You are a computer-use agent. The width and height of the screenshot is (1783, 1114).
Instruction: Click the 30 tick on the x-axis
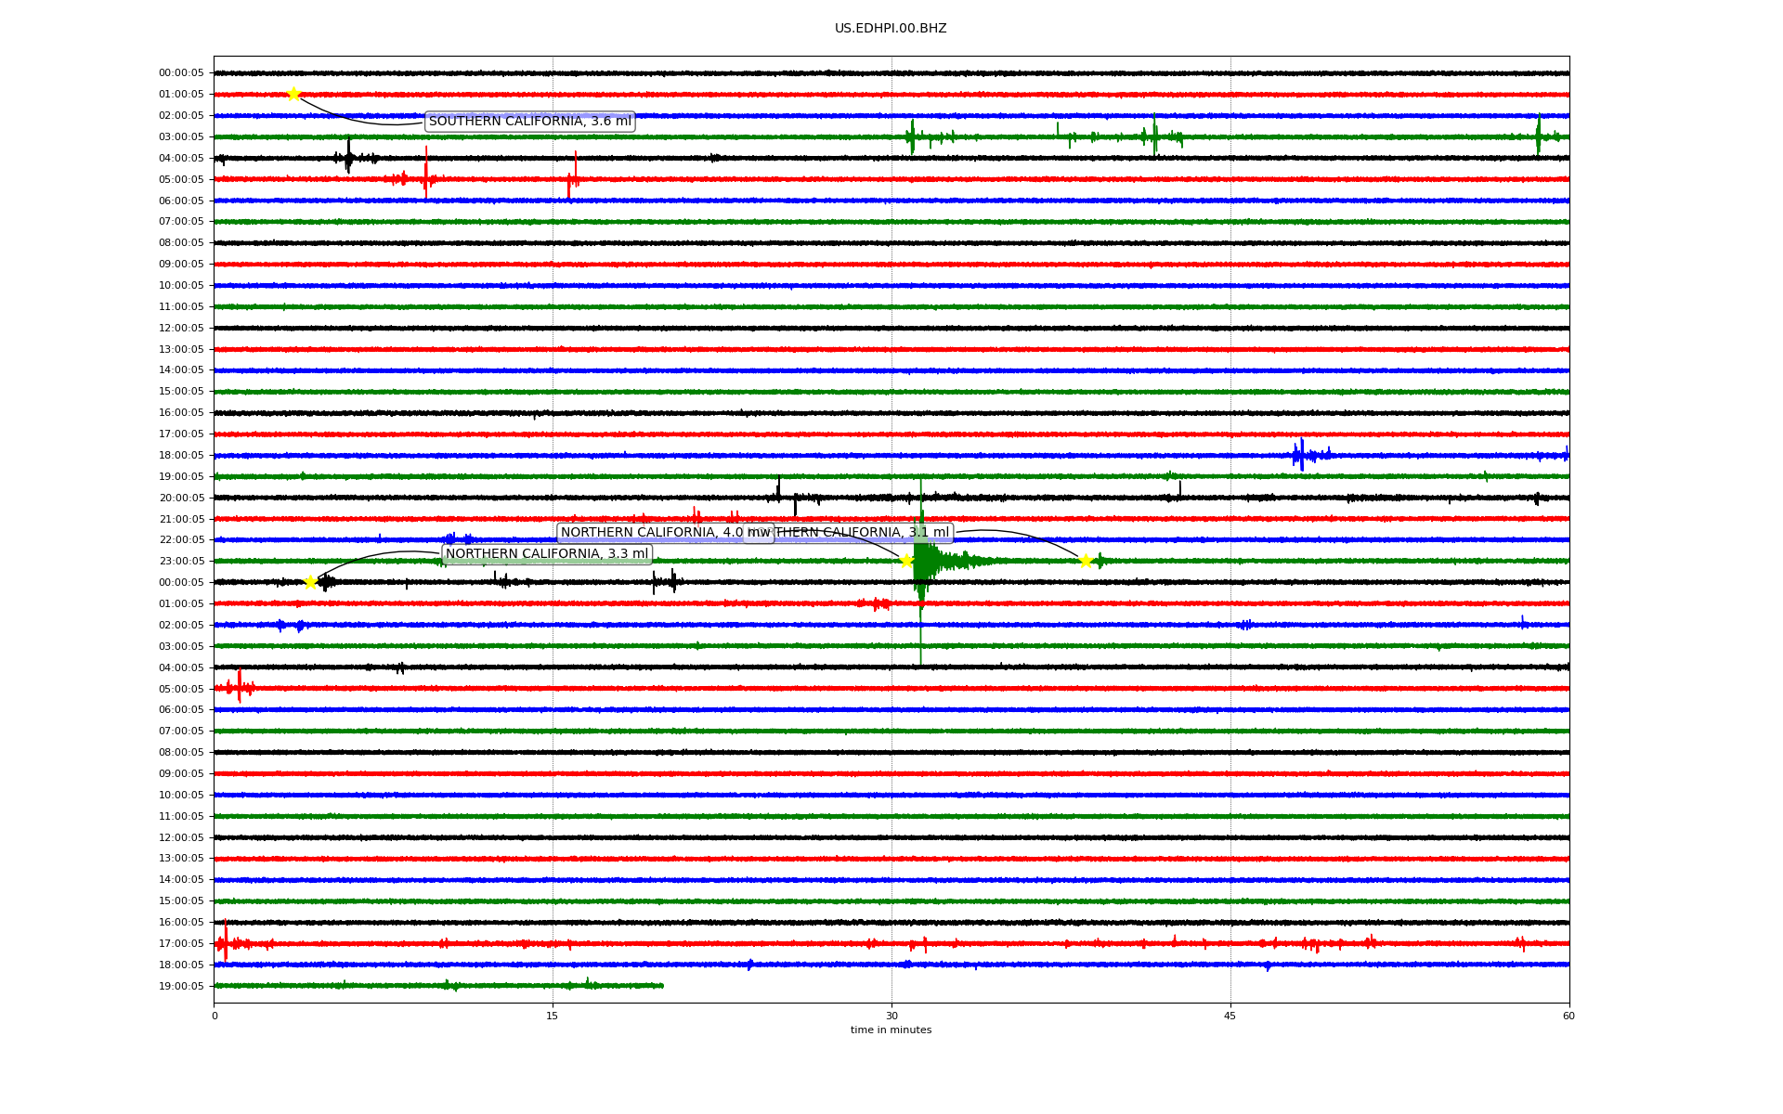pyautogui.click(x=891, y=1016)
